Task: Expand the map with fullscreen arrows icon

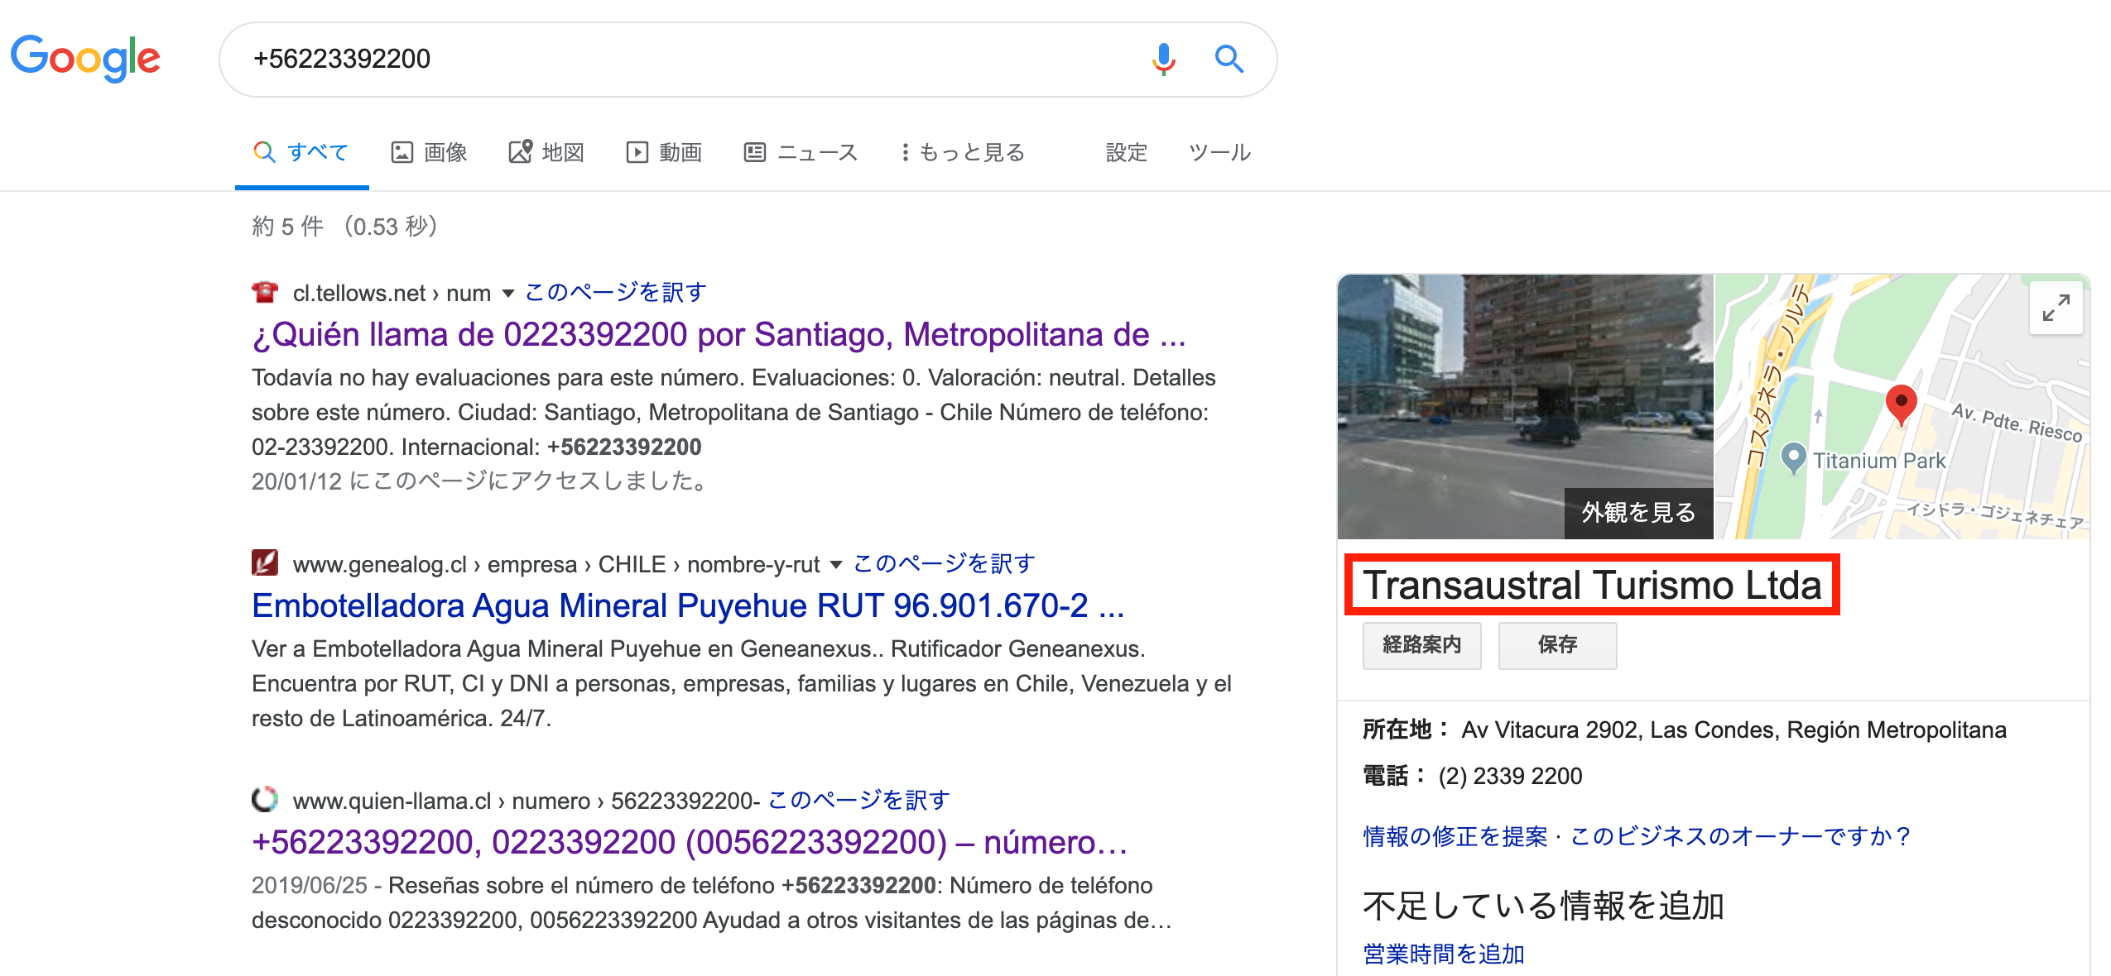Action: click(2056, 309)
